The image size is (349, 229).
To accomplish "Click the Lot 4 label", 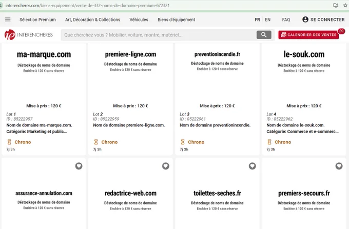I will pyautogui.click(x=272, y=114).
